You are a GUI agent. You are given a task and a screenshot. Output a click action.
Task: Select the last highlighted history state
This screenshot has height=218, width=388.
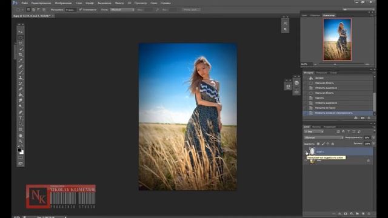pyautogui.click(x=338, y=113)
